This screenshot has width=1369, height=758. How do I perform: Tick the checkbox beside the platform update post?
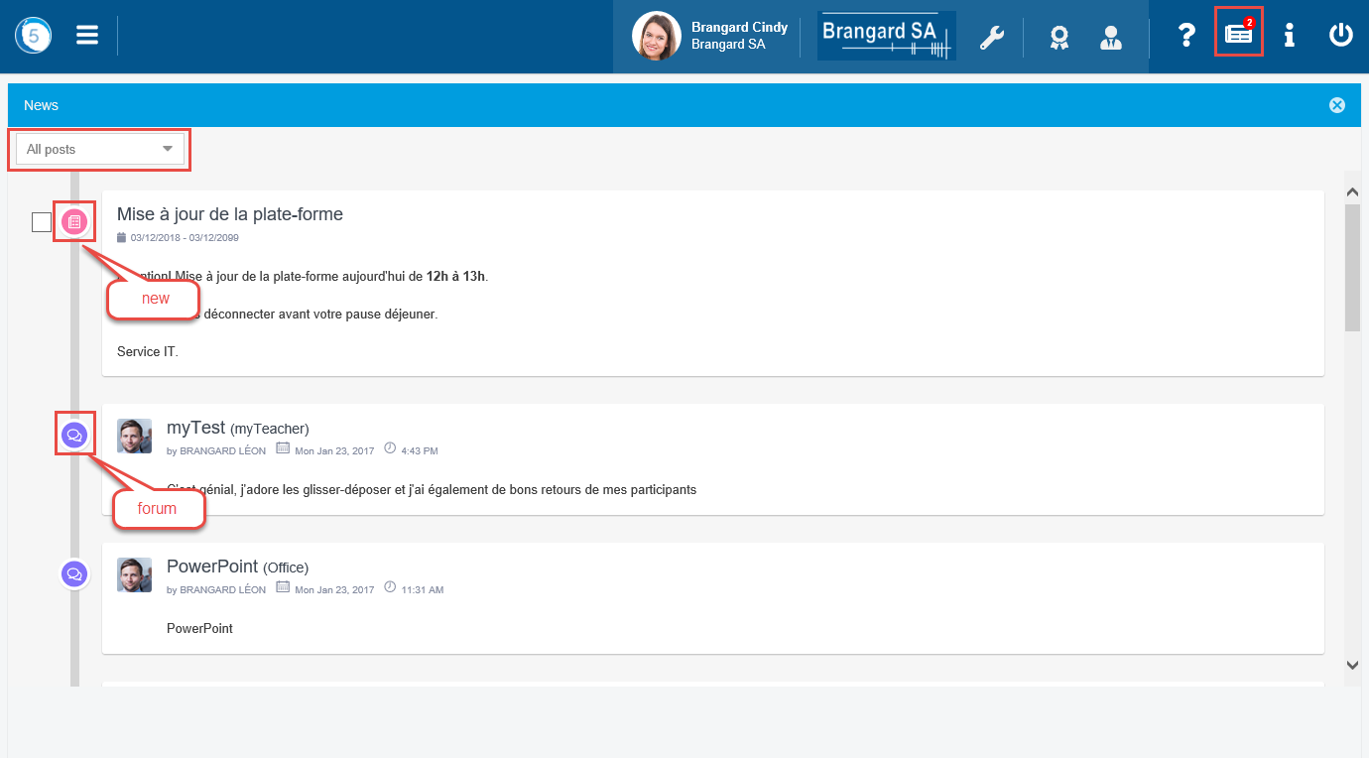click(42, 222)
